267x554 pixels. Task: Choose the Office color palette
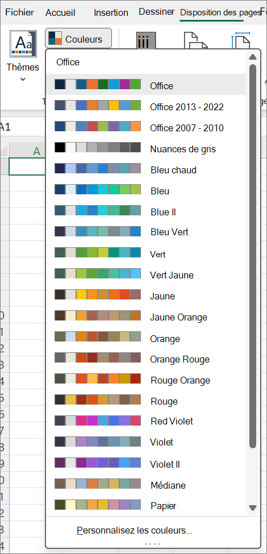146,85
